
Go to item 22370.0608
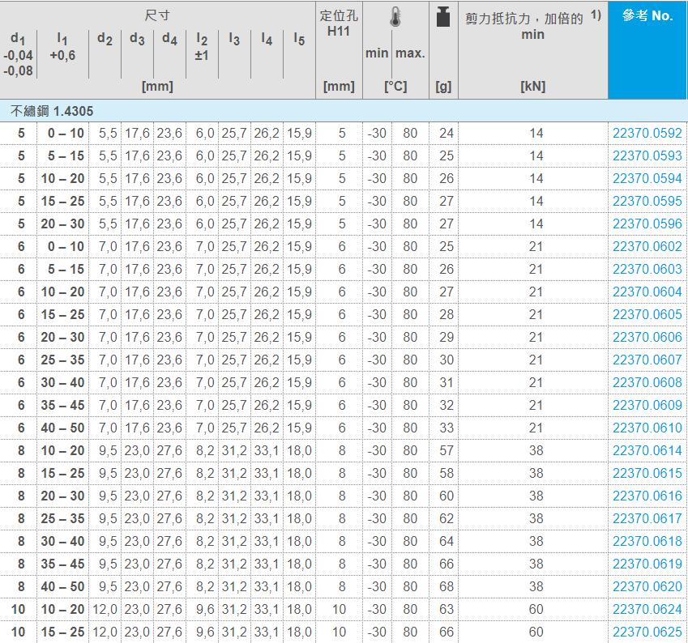click(647, 382)
